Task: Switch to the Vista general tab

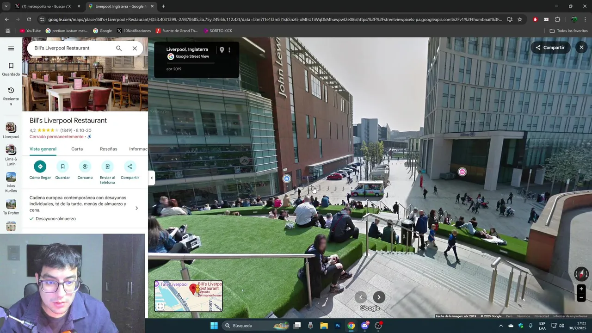Action: (43, 149)
